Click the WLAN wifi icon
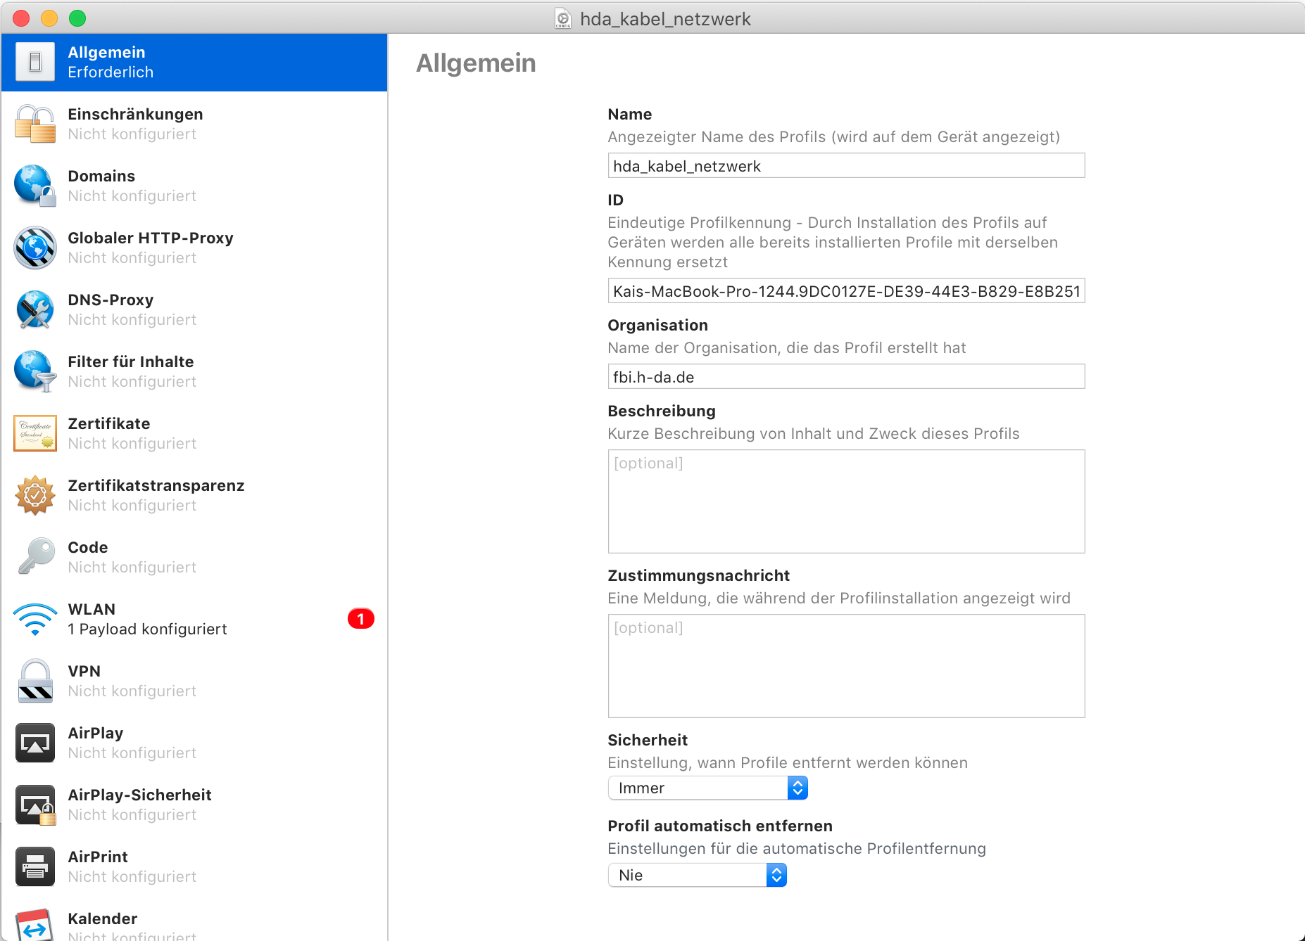1305x941 pixels. (34, 619)
